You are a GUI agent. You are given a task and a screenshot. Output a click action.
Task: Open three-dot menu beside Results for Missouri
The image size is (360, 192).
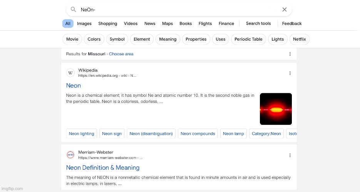[290, 54]
